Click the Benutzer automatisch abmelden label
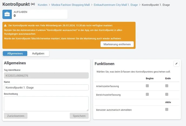 (114, 110)
